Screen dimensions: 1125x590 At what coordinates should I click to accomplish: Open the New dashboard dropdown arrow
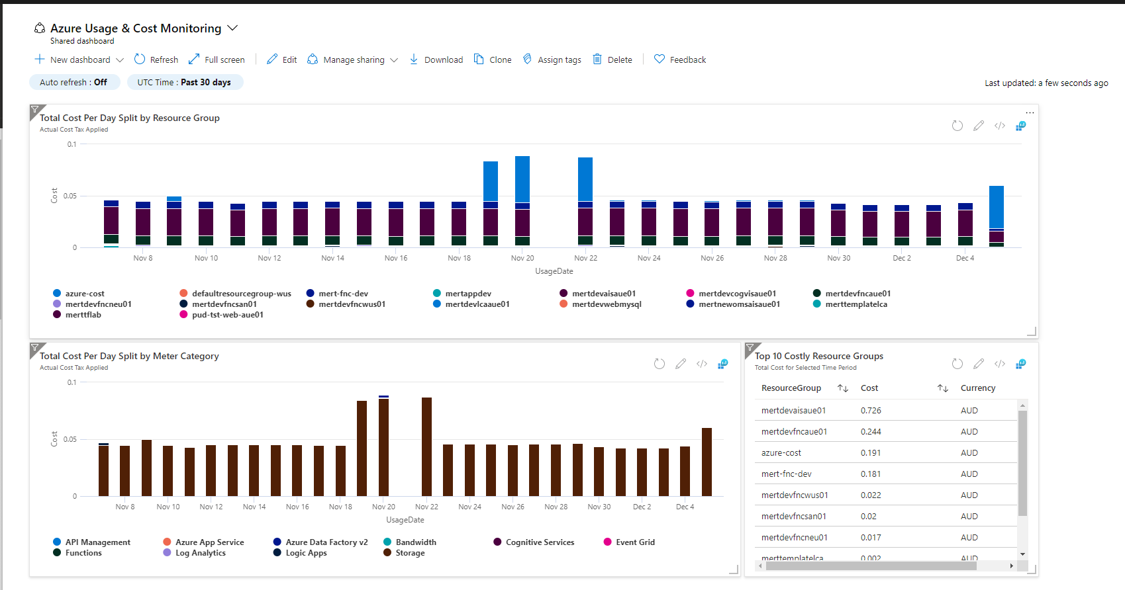(x=120, y=60)
